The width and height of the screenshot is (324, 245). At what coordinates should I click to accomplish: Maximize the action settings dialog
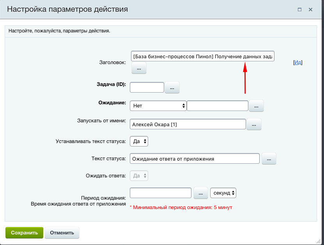click(x=299, y=9)
